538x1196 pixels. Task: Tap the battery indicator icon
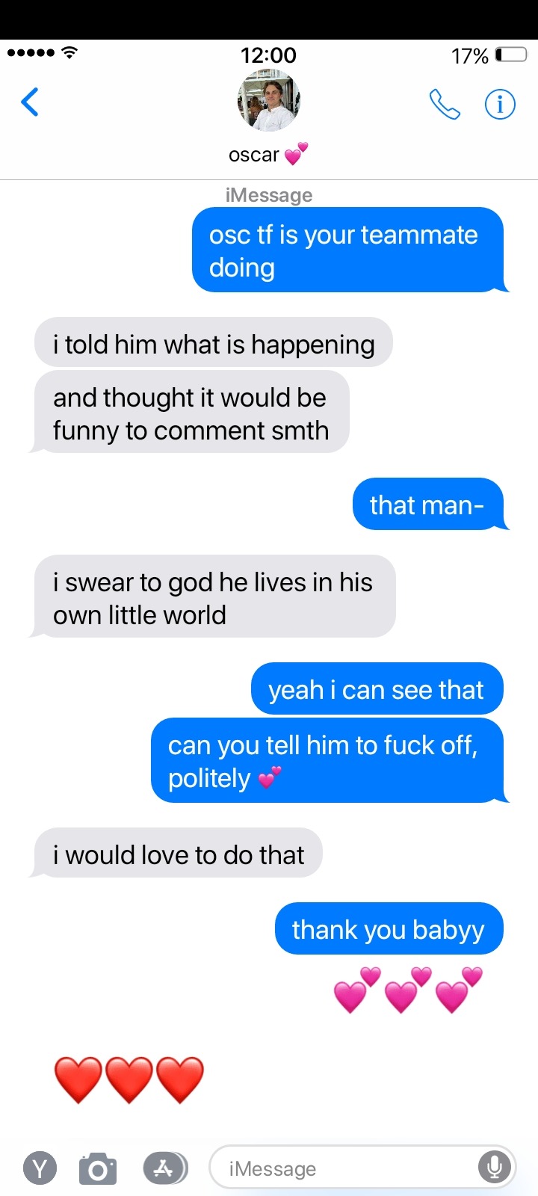coord(512,55)
